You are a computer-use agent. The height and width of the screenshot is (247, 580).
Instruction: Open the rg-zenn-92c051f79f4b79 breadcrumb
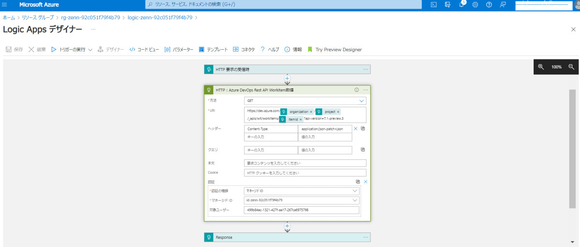[x=90, y=17]
